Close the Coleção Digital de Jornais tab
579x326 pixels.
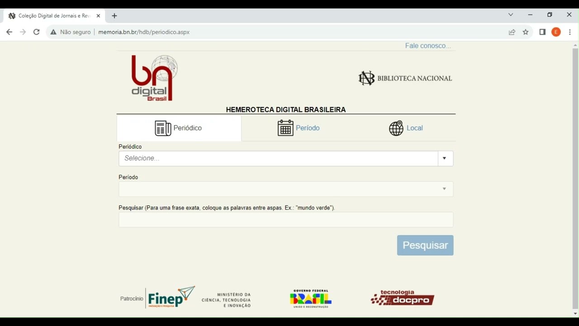click(x=98, y=16)
